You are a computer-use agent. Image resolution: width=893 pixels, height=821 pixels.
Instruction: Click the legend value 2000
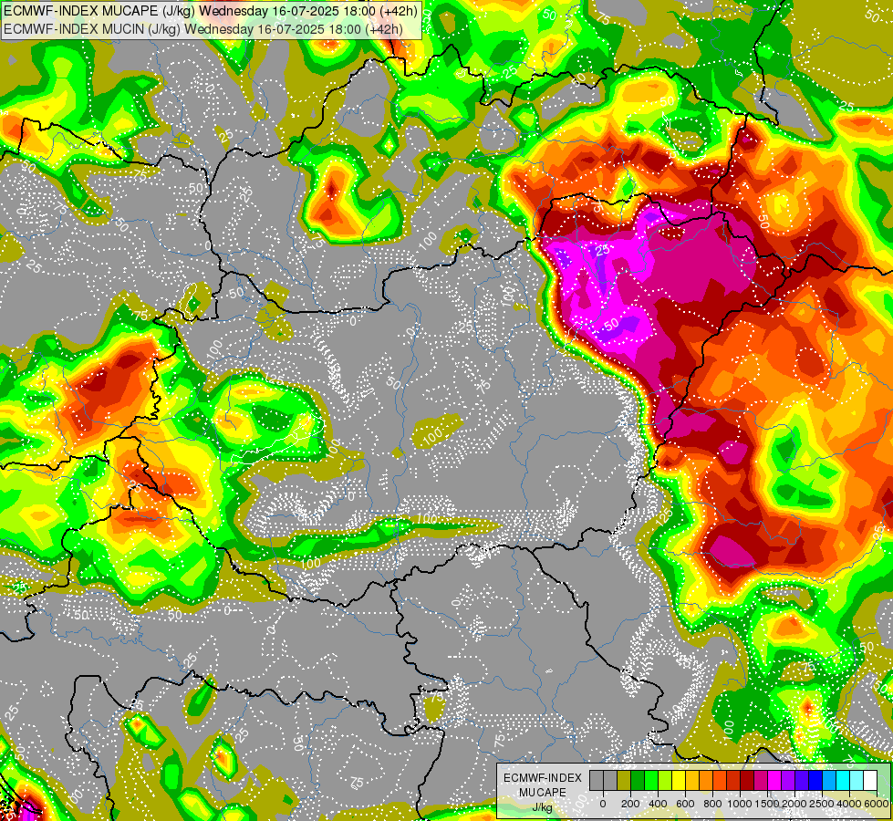tap(795, 804)
